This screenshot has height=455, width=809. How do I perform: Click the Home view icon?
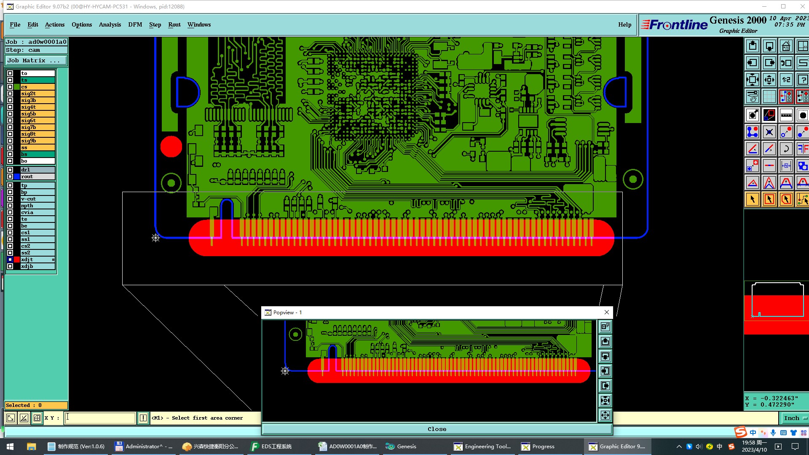[x=786, y=46]
